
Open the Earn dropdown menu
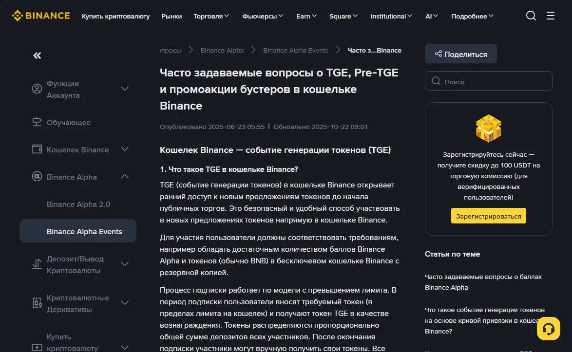tap(306, 16)
